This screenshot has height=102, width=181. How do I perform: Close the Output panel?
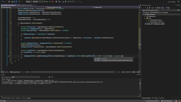(x=140, y=75)
